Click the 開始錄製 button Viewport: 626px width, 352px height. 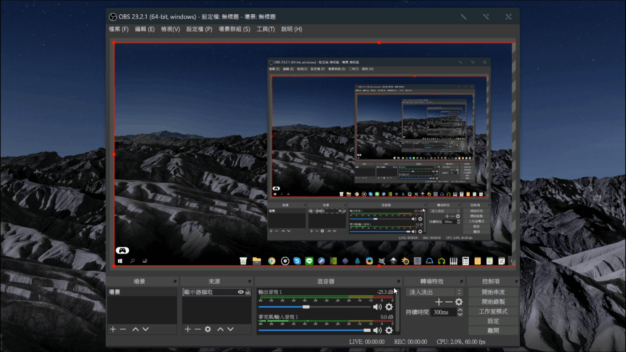[x=493, y=302]
